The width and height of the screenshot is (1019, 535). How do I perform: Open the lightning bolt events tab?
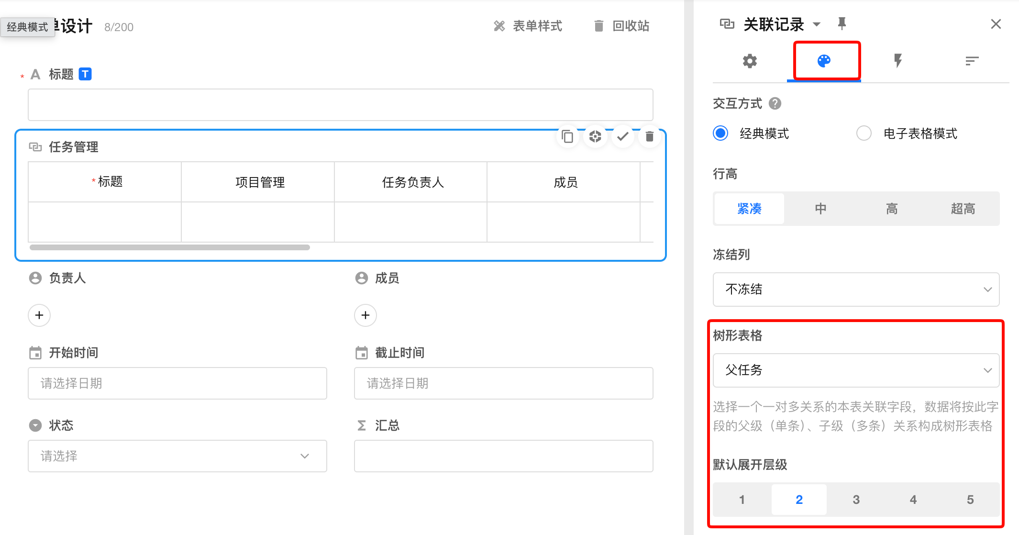[x=898, y=61]
